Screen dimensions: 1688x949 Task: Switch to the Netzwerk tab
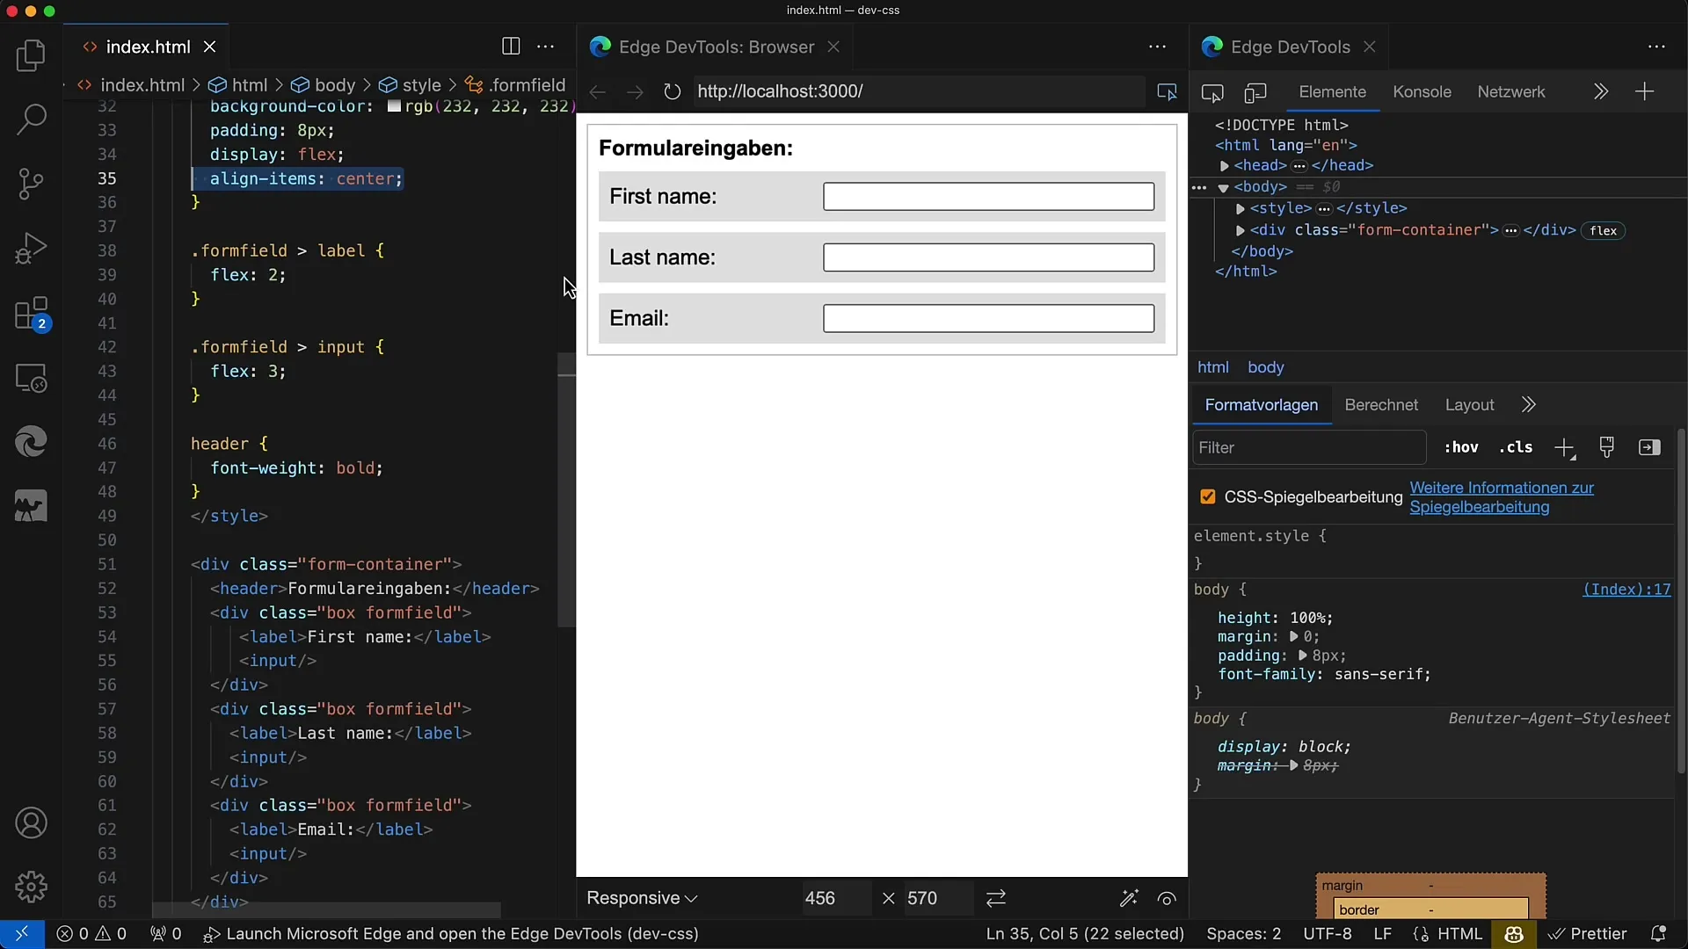point(1510,91)
